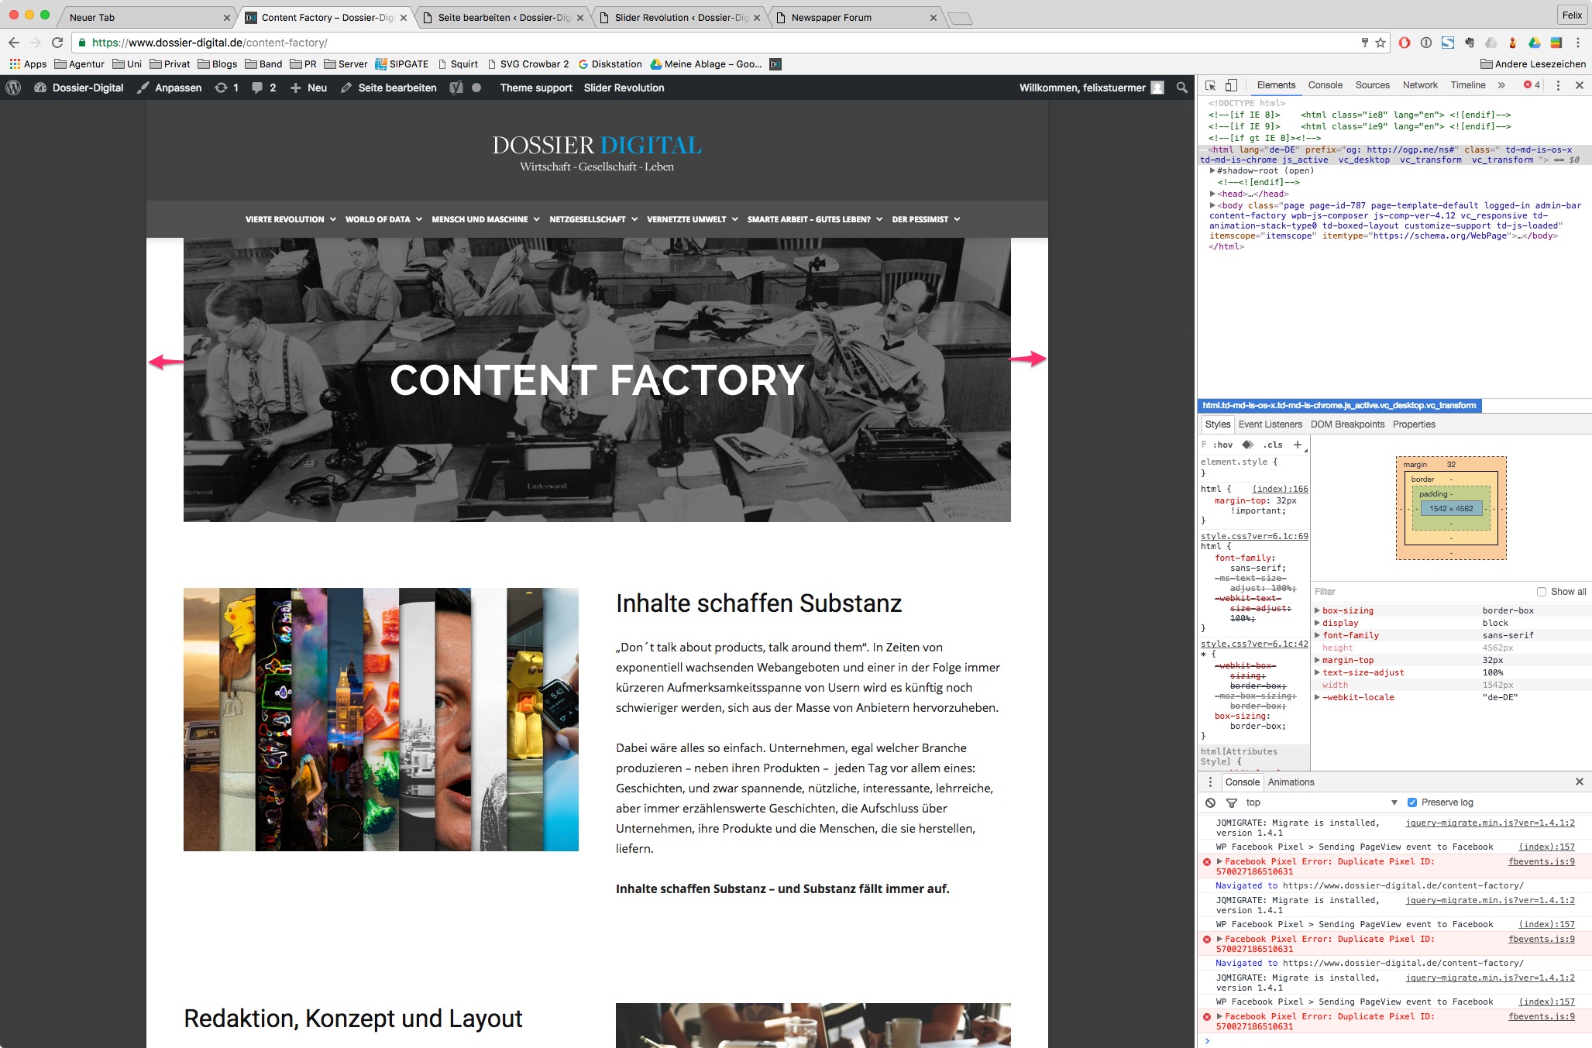
Task: Open the comments bubble showing 2
Action: click(263, 88)
